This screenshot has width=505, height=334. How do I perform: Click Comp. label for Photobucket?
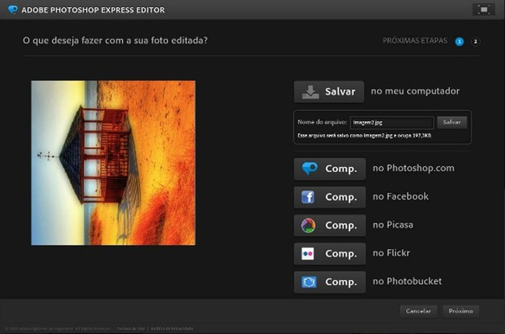pos(341,282)
